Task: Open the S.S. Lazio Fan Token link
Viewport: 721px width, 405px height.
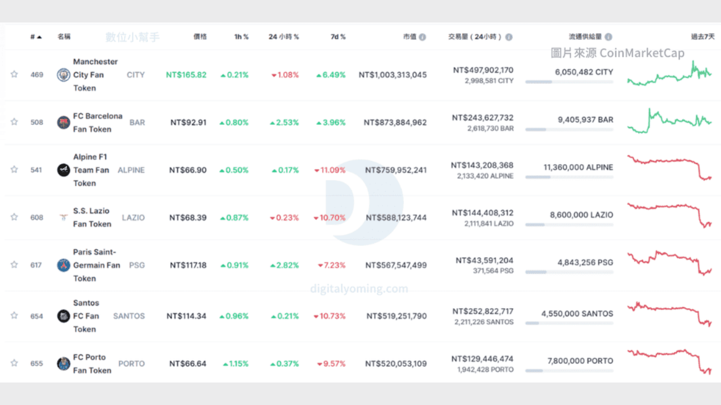Action: pyautogui.click(x=92, y=218)
